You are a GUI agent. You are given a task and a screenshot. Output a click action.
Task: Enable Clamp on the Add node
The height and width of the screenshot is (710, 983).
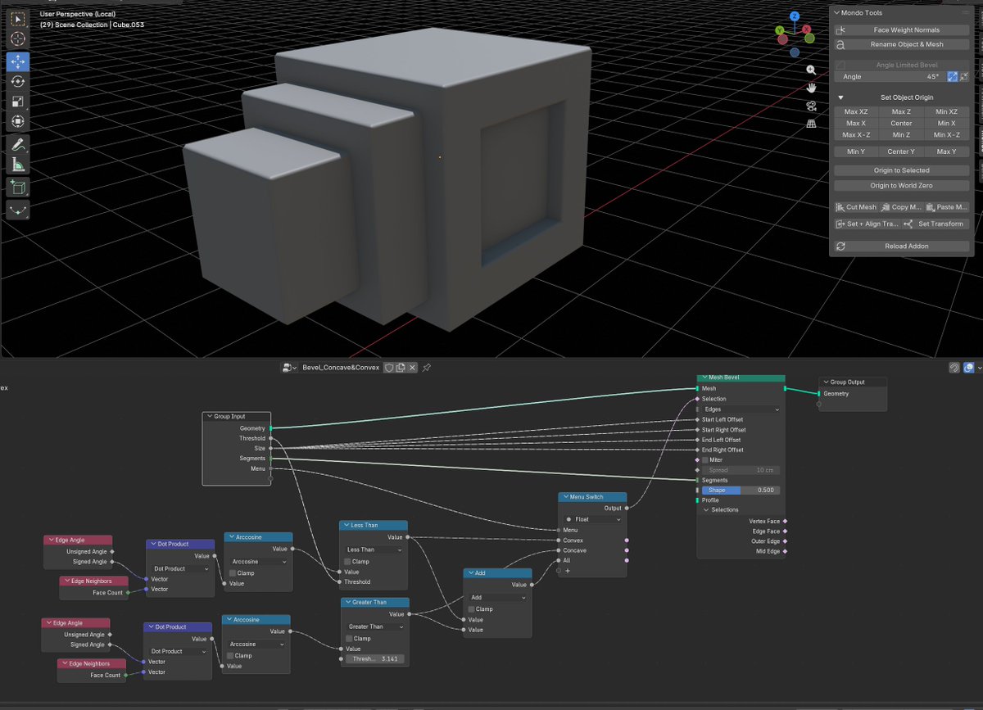(472, 609)
